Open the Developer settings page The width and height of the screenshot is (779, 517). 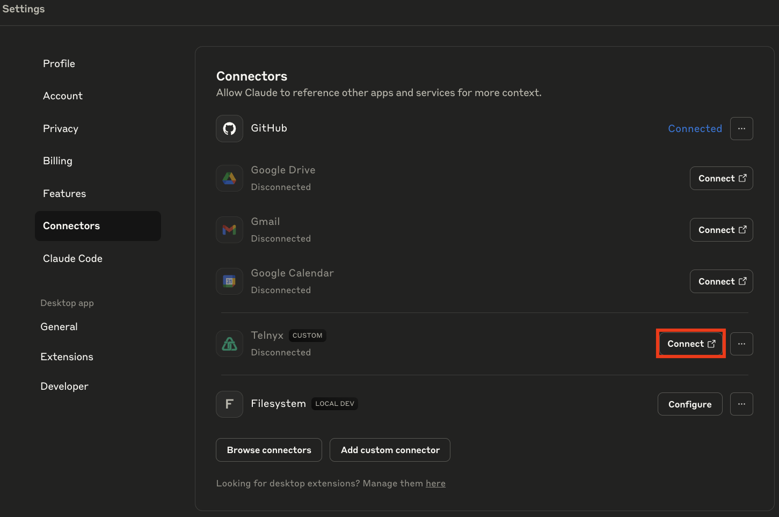tap(64, 386)
